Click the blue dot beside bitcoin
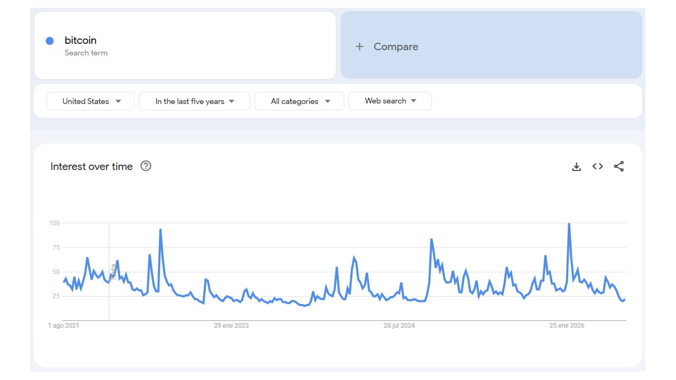Viewport: 676px width, 380px height. coord(50,41)
